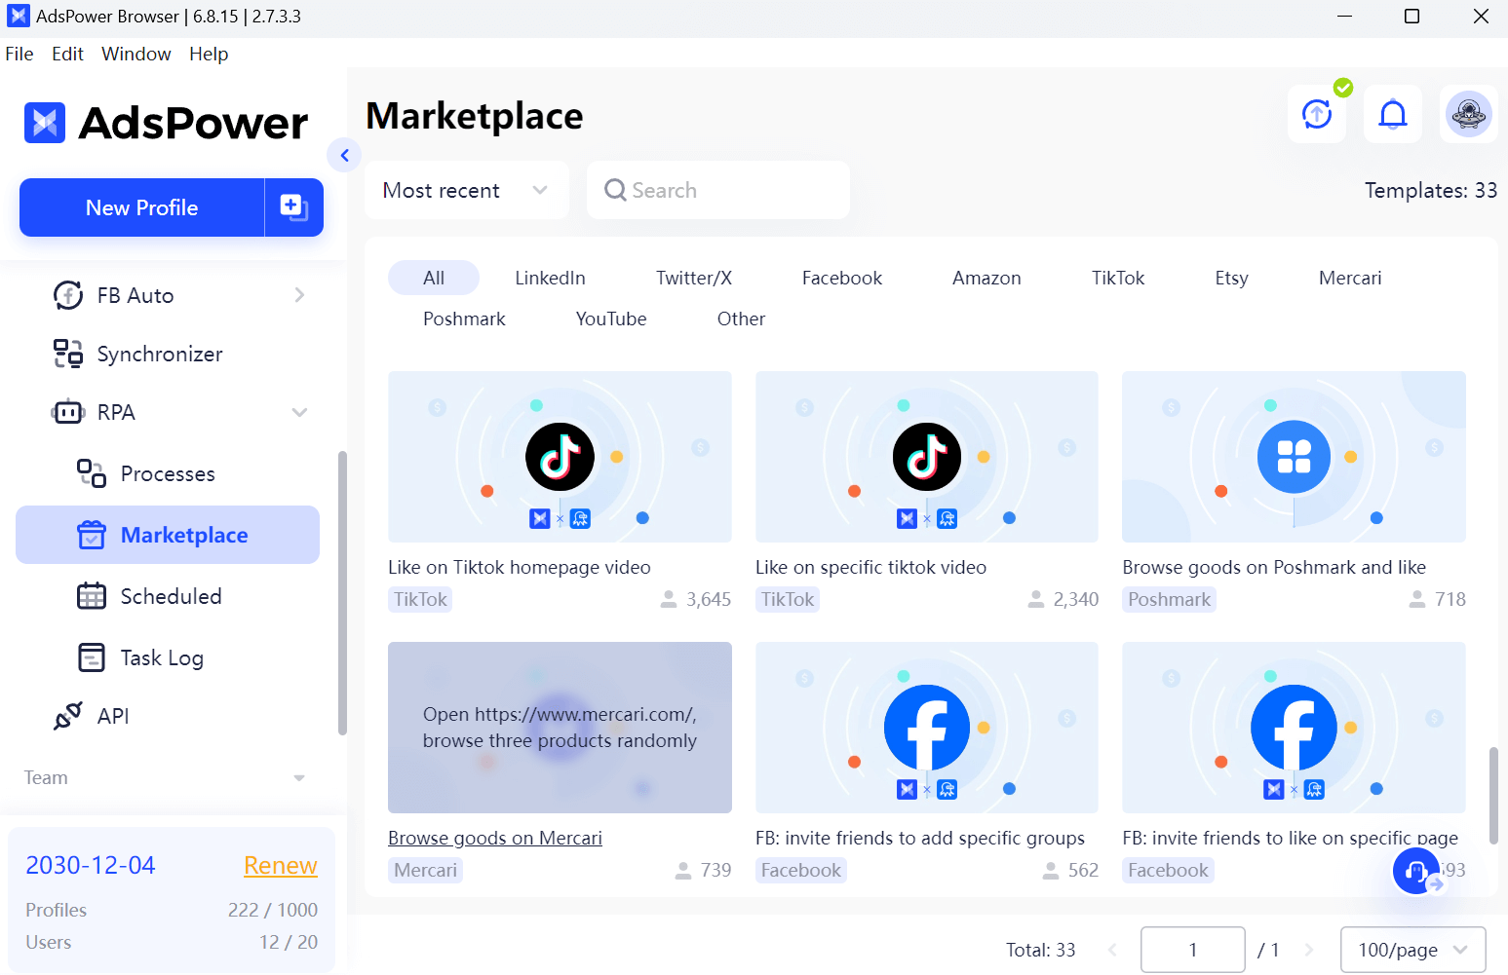Viewport: 1508px width, 975px height.
Task: Filter templates by TikTok category tab
Action: point(1118,278)
